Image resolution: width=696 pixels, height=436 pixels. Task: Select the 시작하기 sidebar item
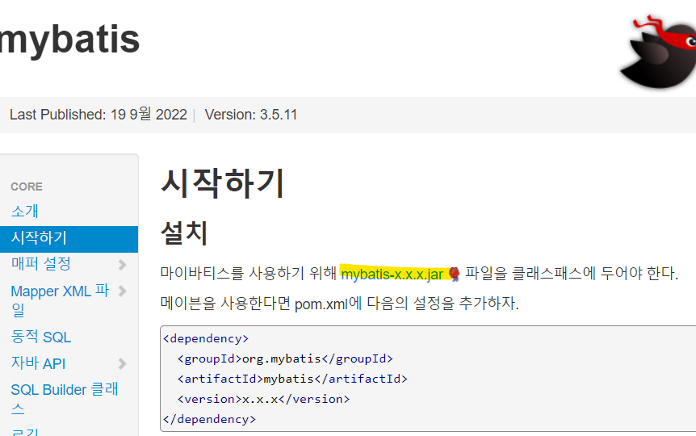[x=69, y=238]
